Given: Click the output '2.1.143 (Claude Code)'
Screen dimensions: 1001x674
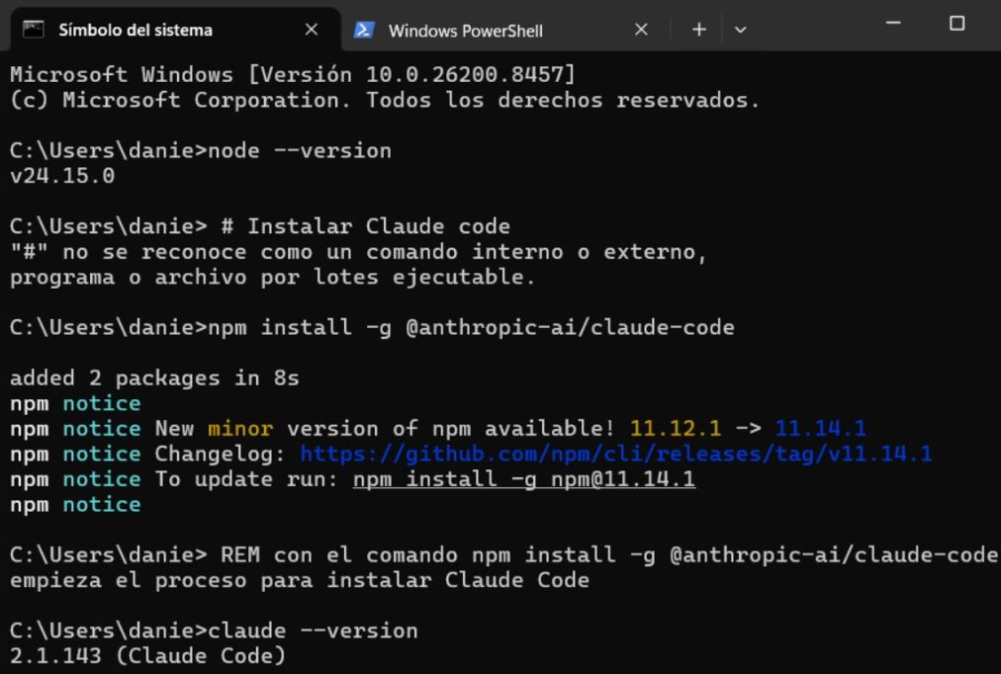Looking at the screenshot, I should [147, 656].
